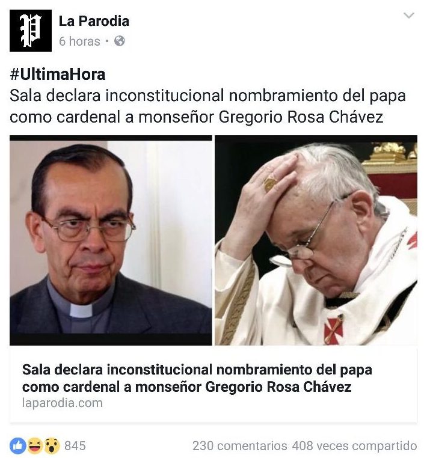View the 408 veces compartido shares
Viewport: 424px width, 458px height.
(x=354, y=446)
